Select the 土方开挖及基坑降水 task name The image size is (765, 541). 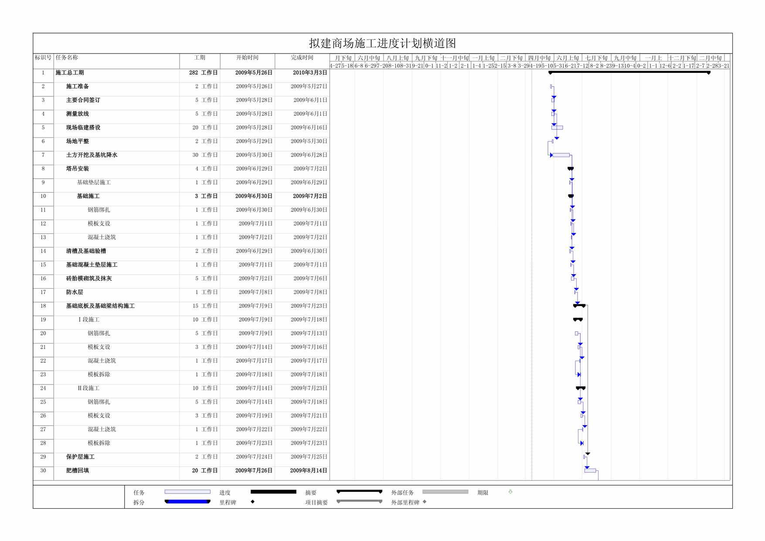92,155
